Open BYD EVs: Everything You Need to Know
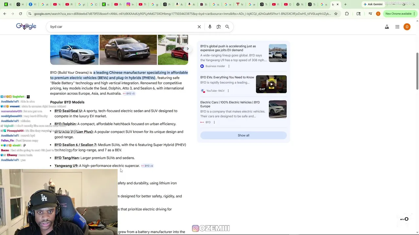Image resolution: width=419 pixels, height=235 pixels. click(x=227, y=77)
